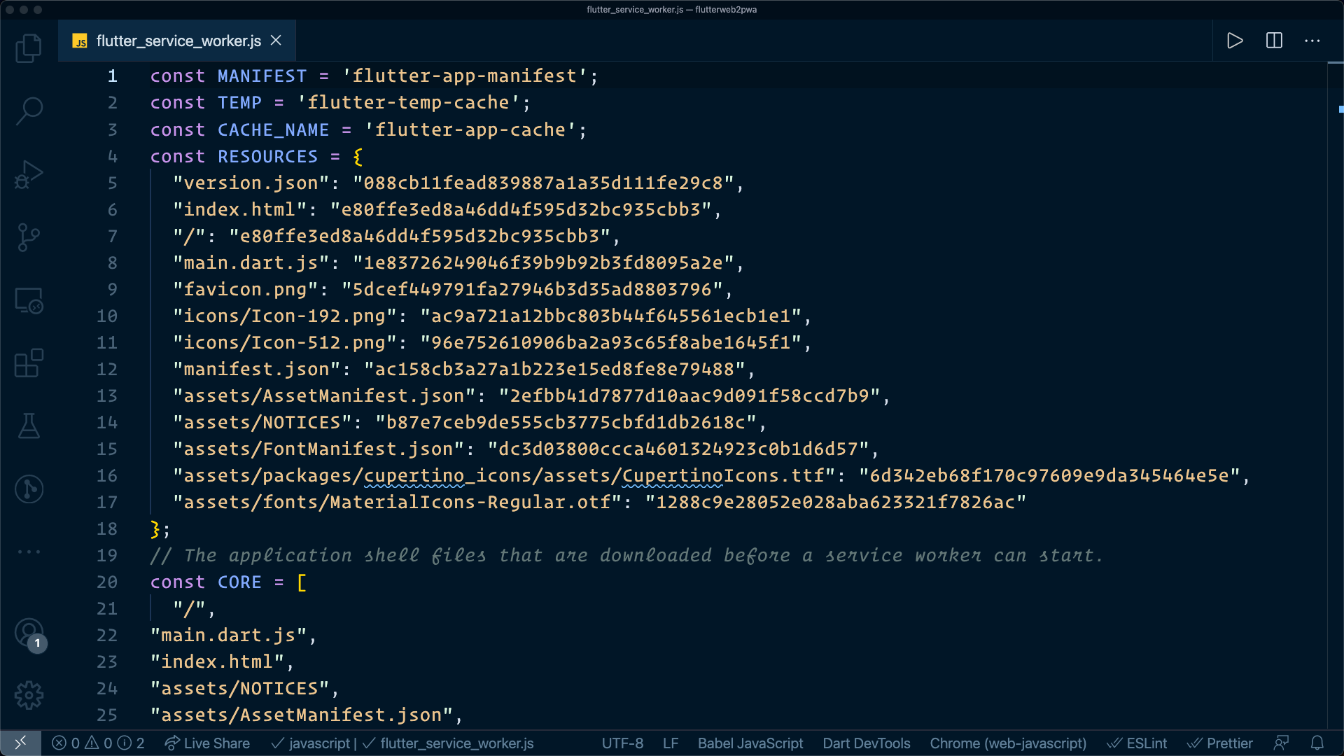Viewport: 1344px width, 756px height.
Task: Open the Explorer view in activity bar
Action: pyautogui.click(x=29, y=48)
